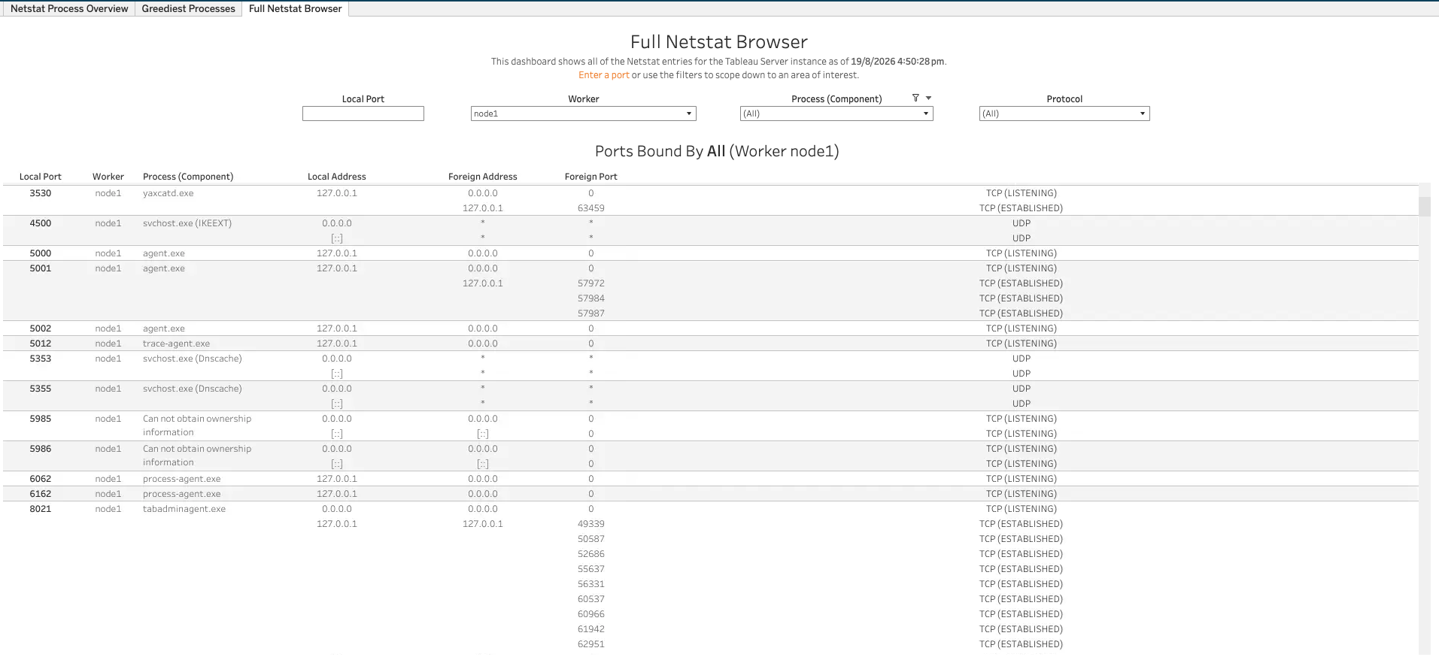This screenshot has height=657, width=1439.
Task: Click foreign port 57987 value
Action: click(591, 313)
